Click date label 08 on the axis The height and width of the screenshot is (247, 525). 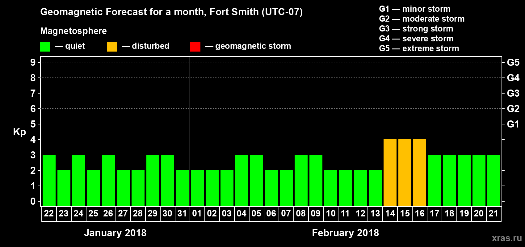(301, 213)
